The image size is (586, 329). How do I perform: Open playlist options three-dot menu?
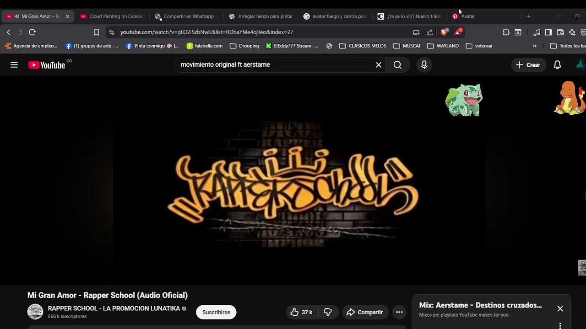pyautogui.click(x=560, y=325)
